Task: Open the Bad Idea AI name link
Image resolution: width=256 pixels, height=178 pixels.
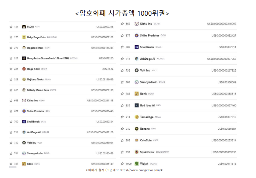Action: (x=148, y=105)
